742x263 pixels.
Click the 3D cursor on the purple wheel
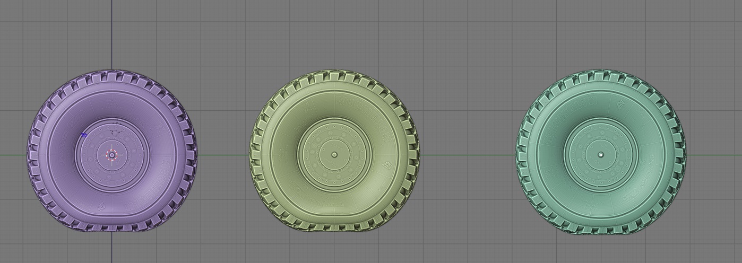pyautogui.click(x=111, y=155)
